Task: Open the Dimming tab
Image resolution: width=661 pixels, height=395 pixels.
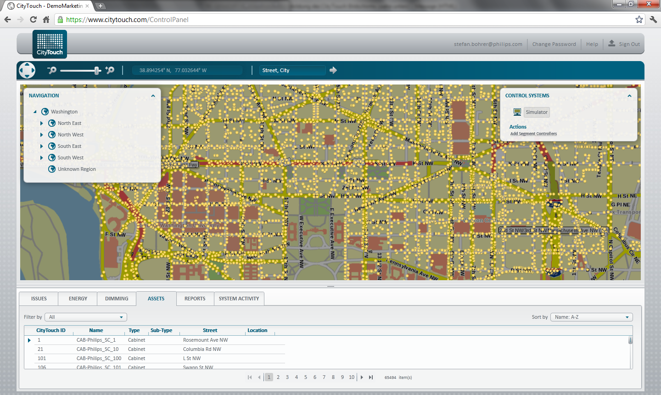Action: [x=117, y=299]
